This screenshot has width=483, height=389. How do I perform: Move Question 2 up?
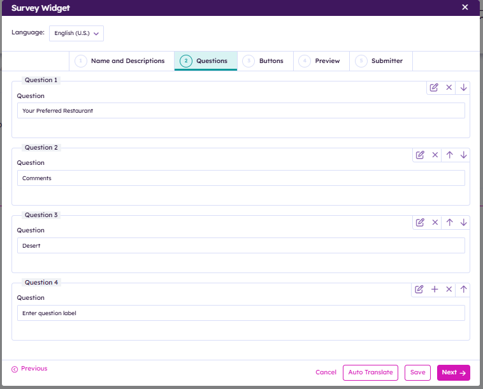(449, 155)
